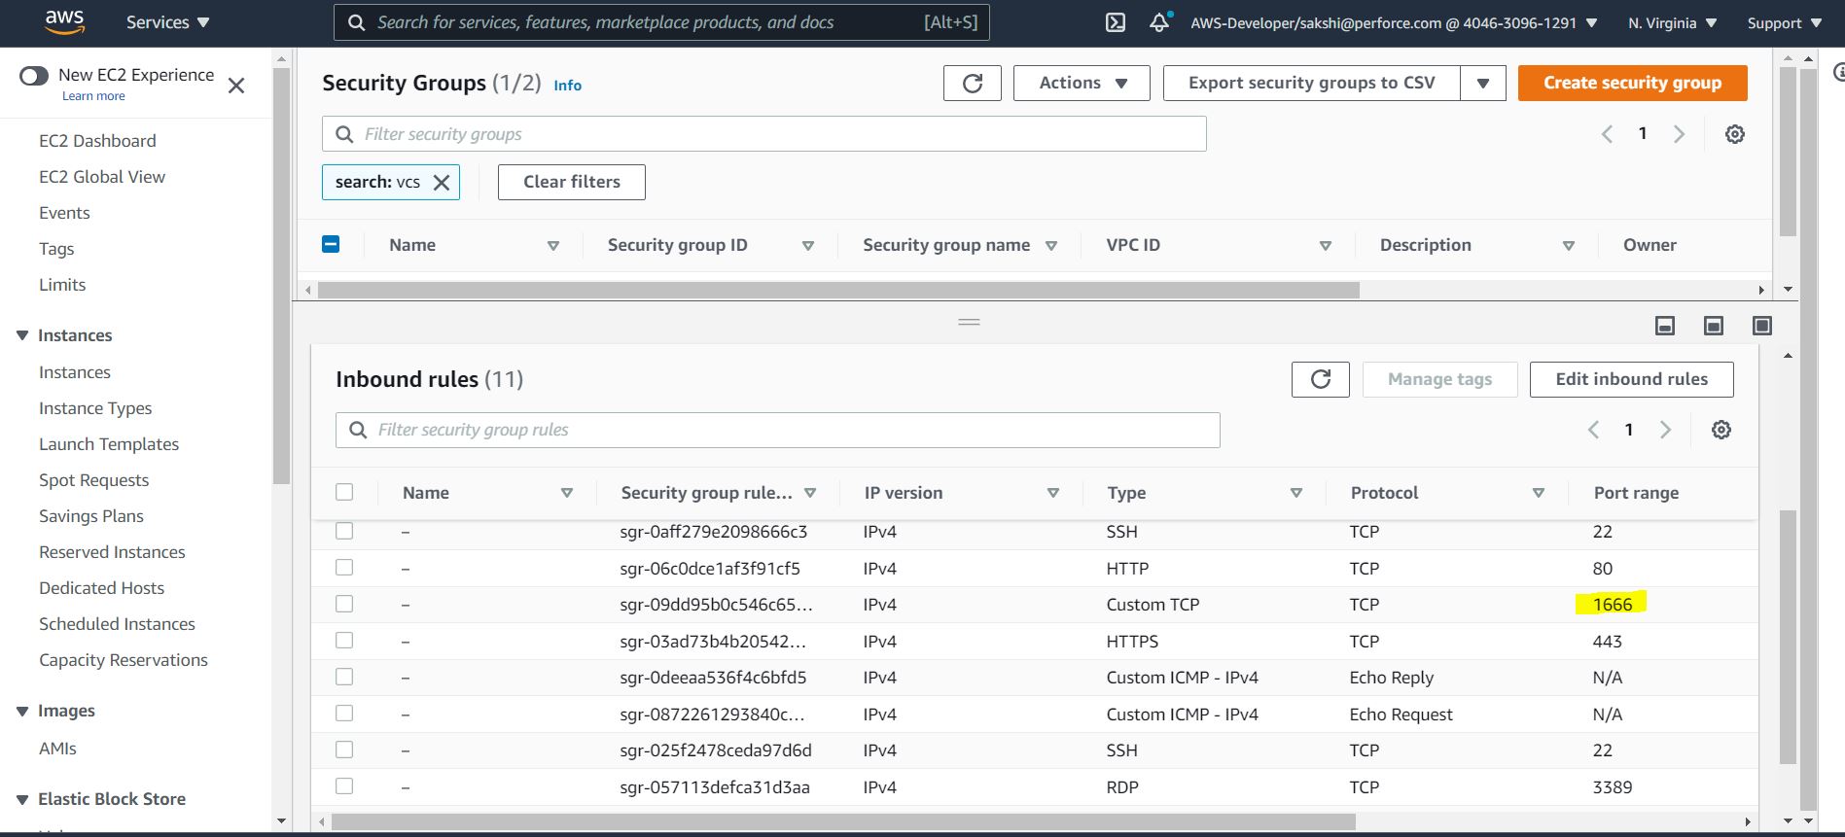1845x837 pixels.
Task: Check the box for the Custom TCP 1666 rule
Action: click(344, 604)
